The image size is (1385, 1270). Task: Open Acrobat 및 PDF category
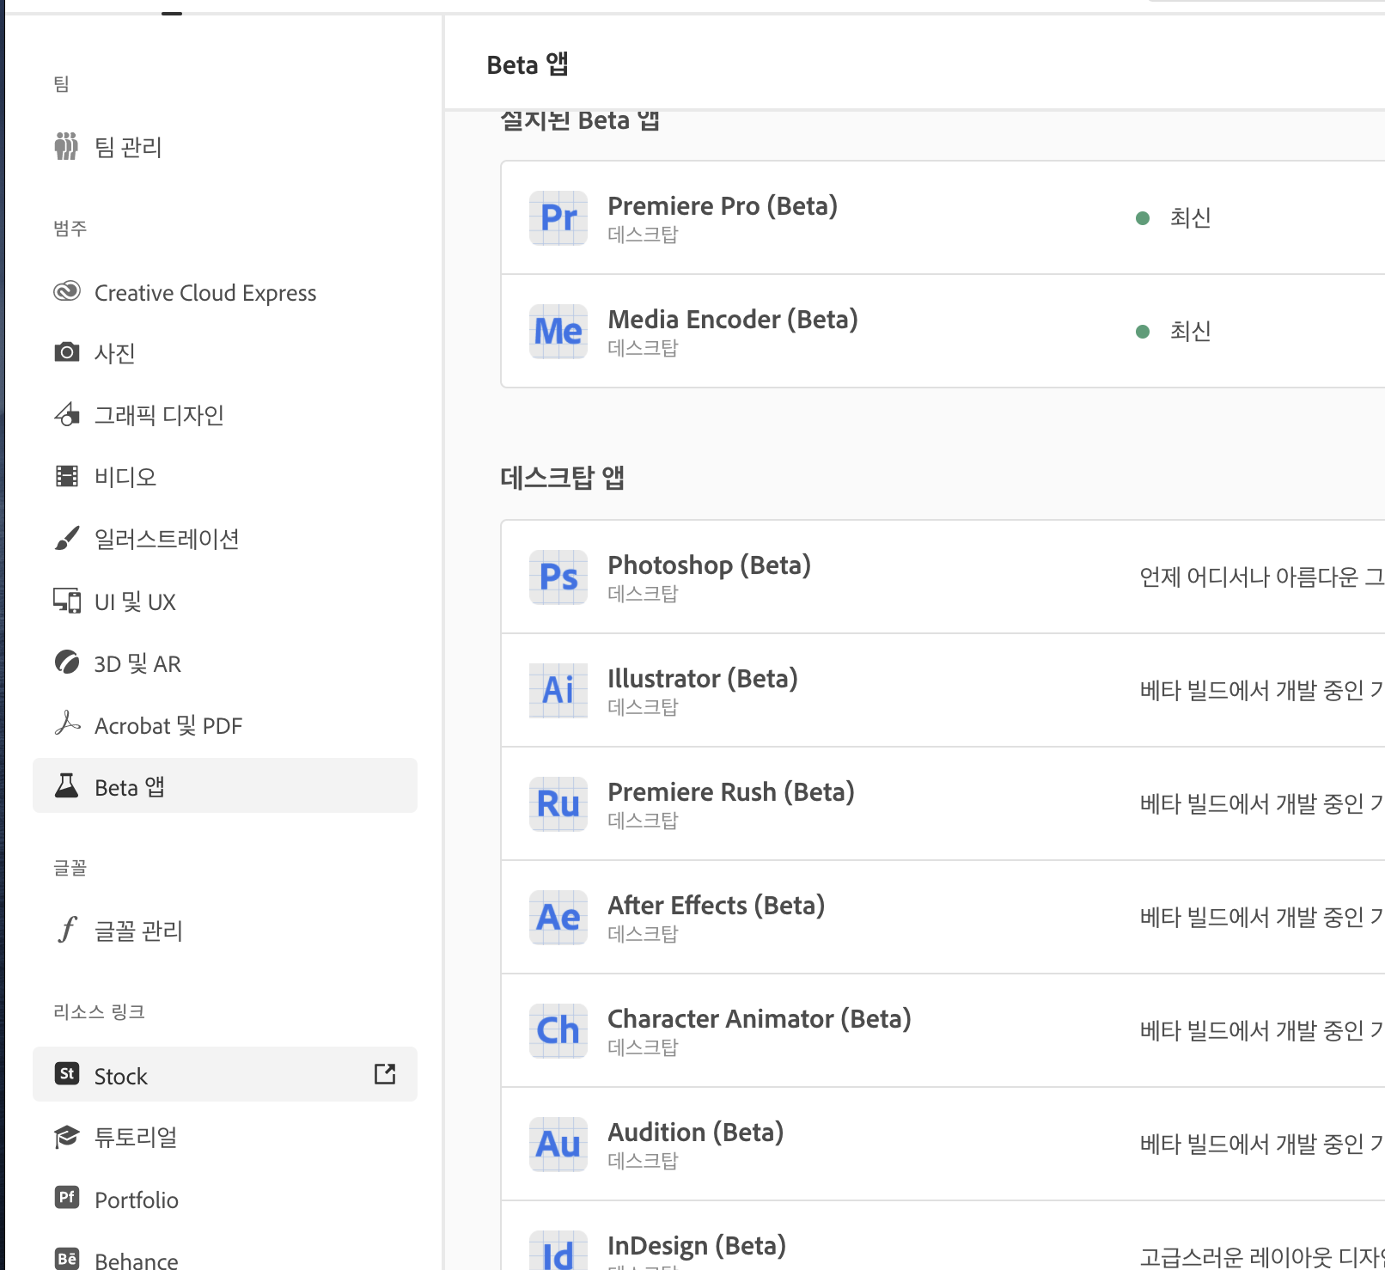225,725
